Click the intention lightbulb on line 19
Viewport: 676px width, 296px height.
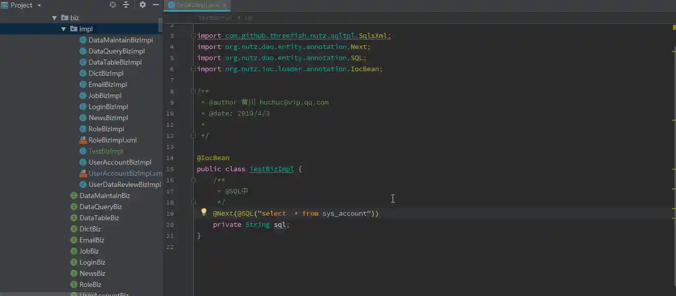203,212
